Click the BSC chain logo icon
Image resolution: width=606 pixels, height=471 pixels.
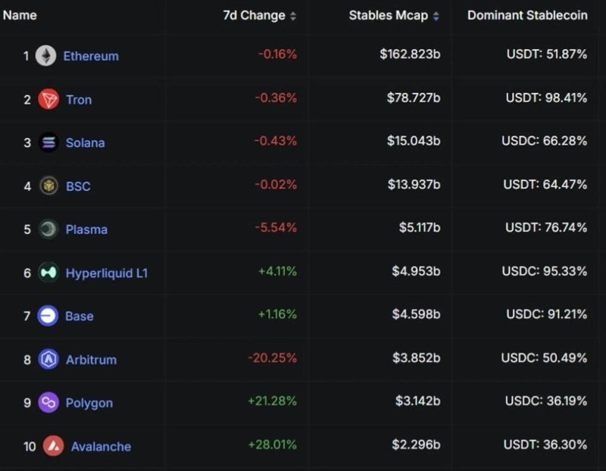[x=48, y=186]
